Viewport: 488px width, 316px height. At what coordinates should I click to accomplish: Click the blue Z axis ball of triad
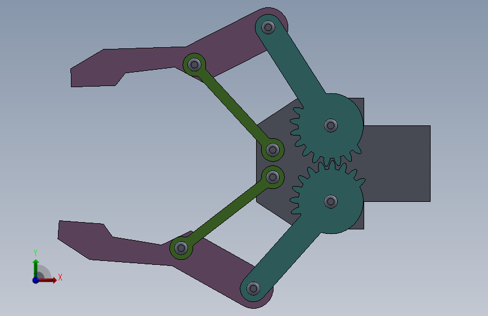pos(35,280)
